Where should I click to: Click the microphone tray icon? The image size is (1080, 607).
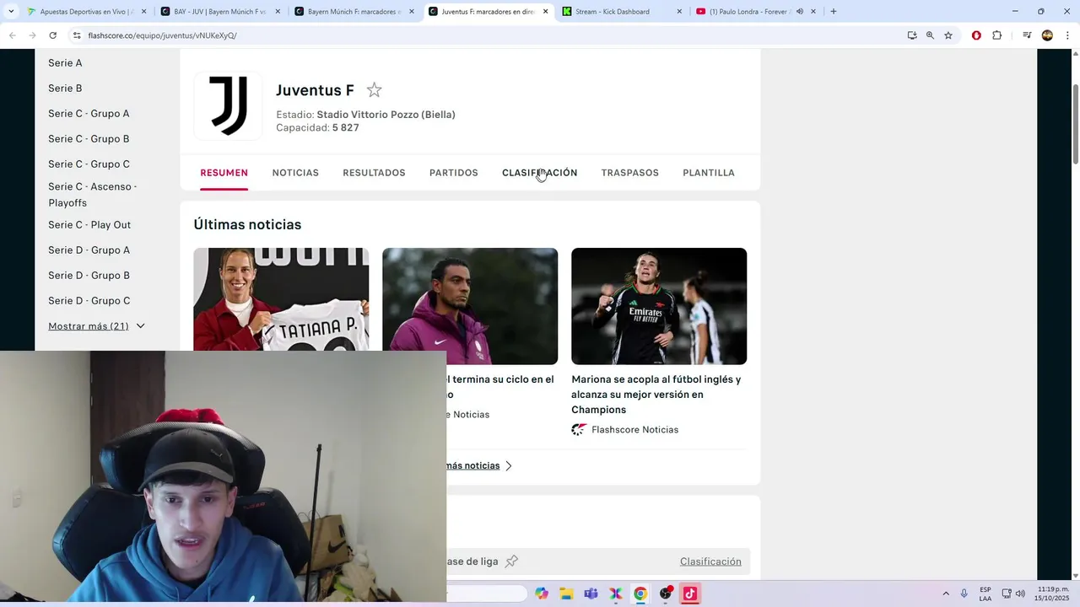click(x=964, y=594)
